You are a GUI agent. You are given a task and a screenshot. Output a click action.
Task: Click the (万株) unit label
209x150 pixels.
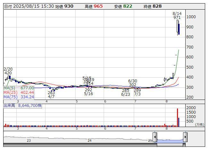(199, 124)
